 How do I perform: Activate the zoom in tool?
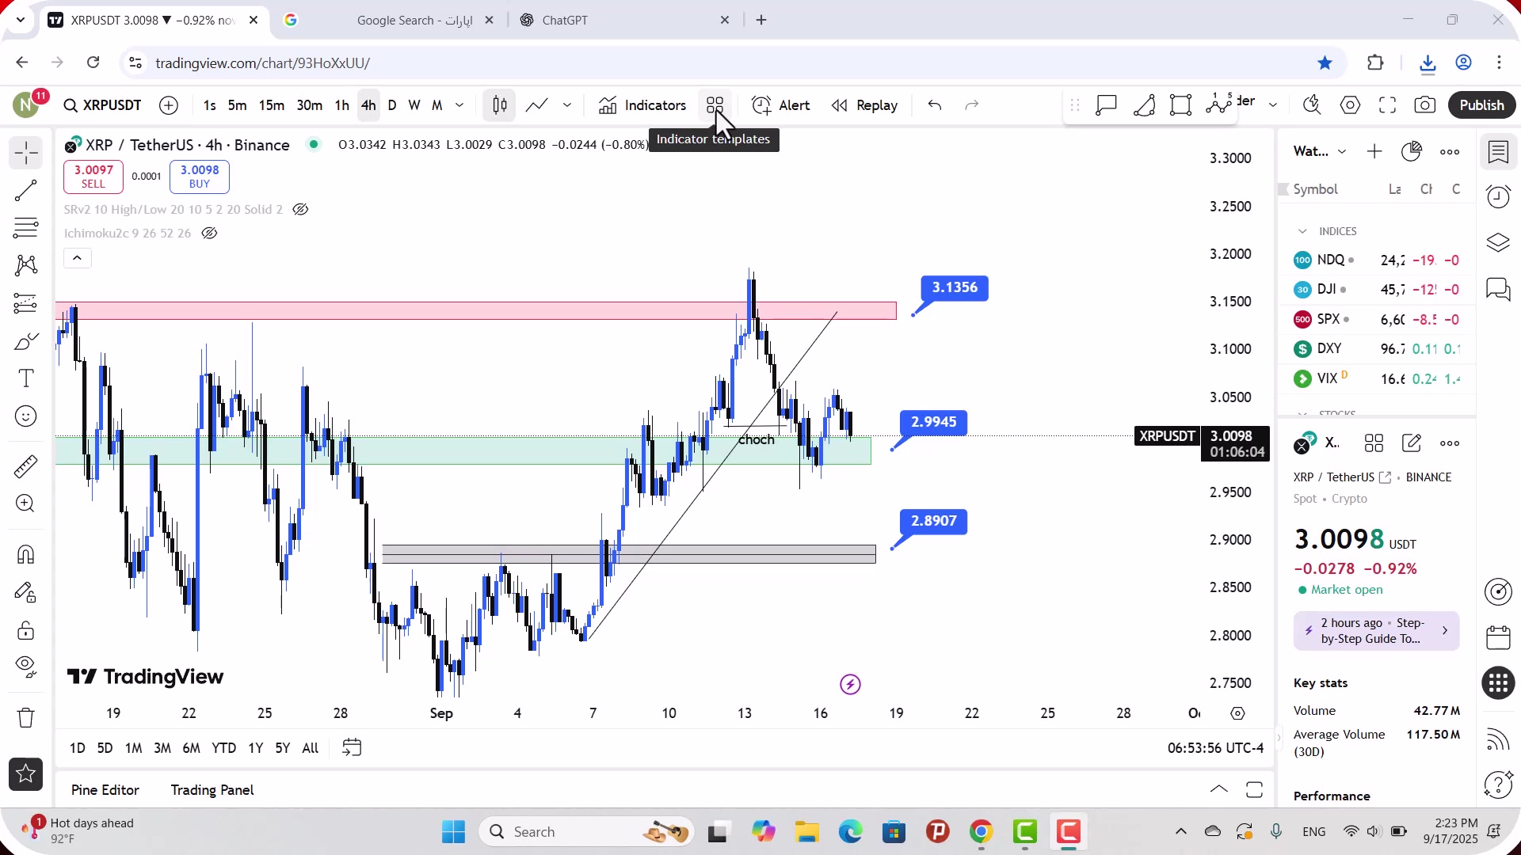pyautogui.click(x=25, y=503)
